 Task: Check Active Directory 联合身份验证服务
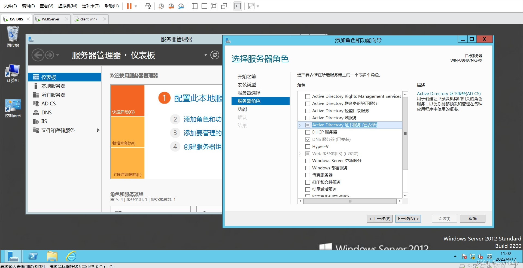tap(308, 103)
